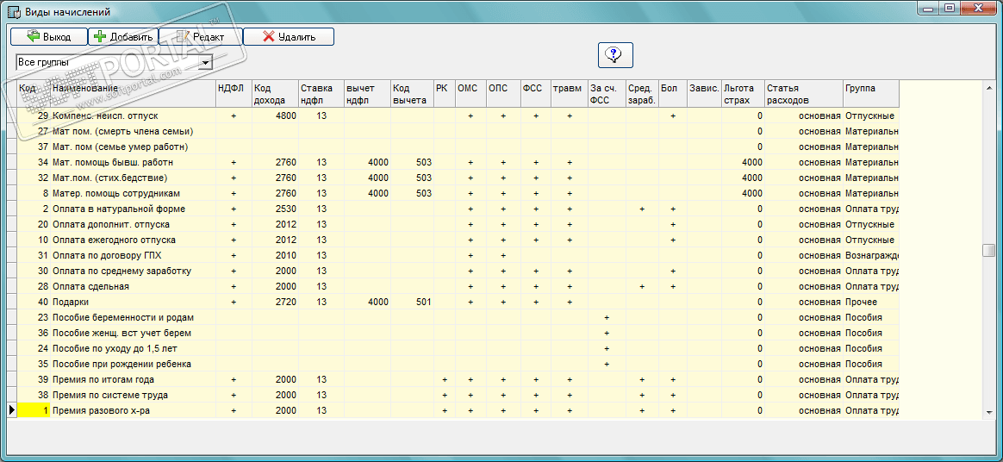Select row Пособие по уходу до 1,5 лет
1003x462 pixels.
click(458, 348)
